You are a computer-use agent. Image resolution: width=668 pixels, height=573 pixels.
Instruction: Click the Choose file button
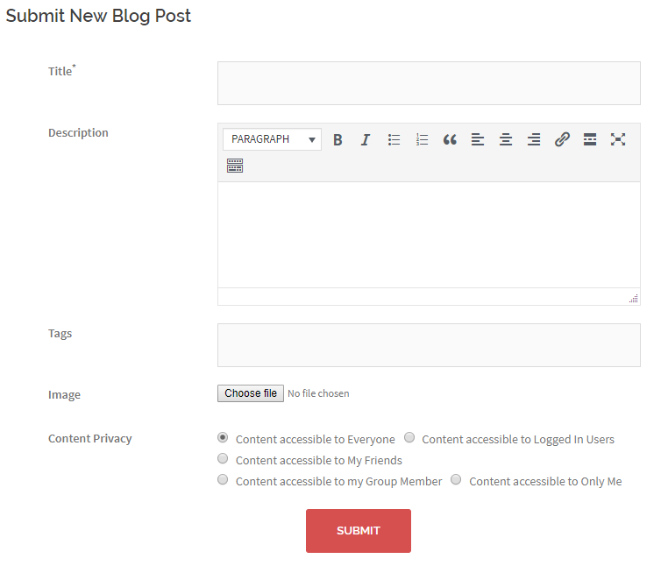coord(251,393)
